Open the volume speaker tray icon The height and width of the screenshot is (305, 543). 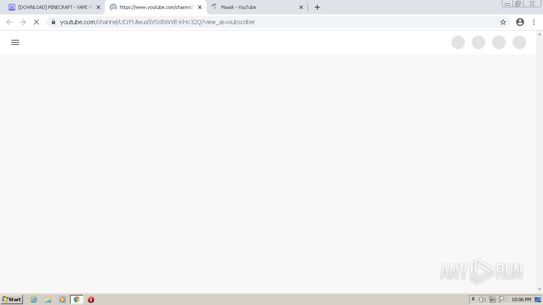482,299
